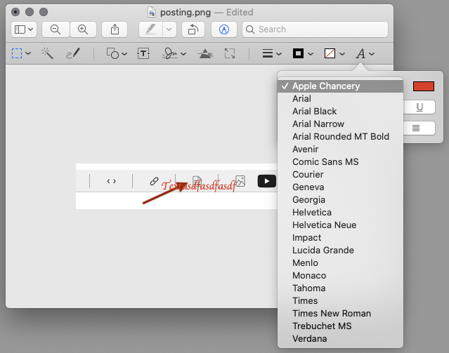Expand the selection tools dropdown arrow

(x=28, y=53)
